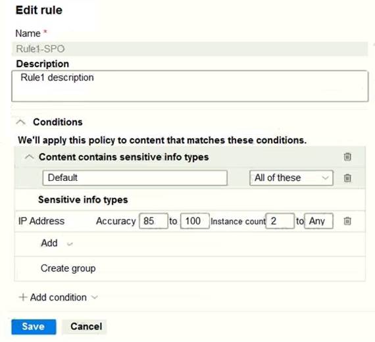Edit the maximum instance count 'Any' field
The image size is (375, 342).
coord(318,221)
